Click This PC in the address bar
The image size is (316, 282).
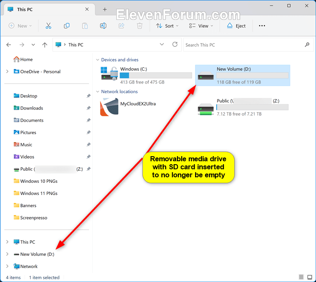point(76,45)
